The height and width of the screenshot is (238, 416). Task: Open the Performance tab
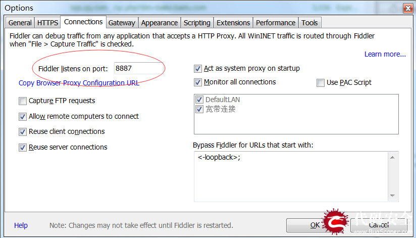click(x=276, y=23)
